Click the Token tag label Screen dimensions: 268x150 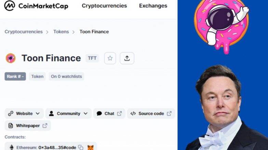click(x=37, y=76)
